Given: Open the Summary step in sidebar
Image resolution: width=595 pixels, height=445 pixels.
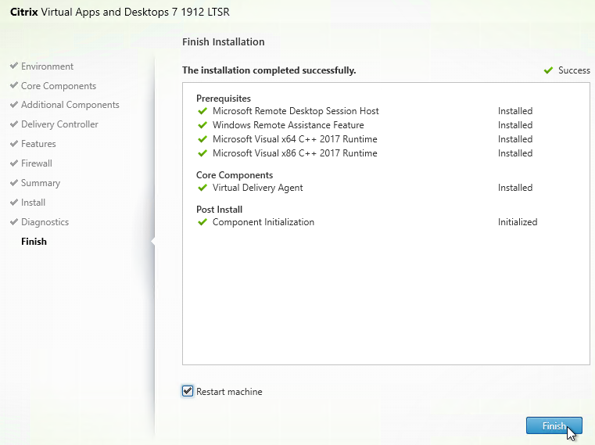Looking at the screenshot, I should (x=41, y=183).
